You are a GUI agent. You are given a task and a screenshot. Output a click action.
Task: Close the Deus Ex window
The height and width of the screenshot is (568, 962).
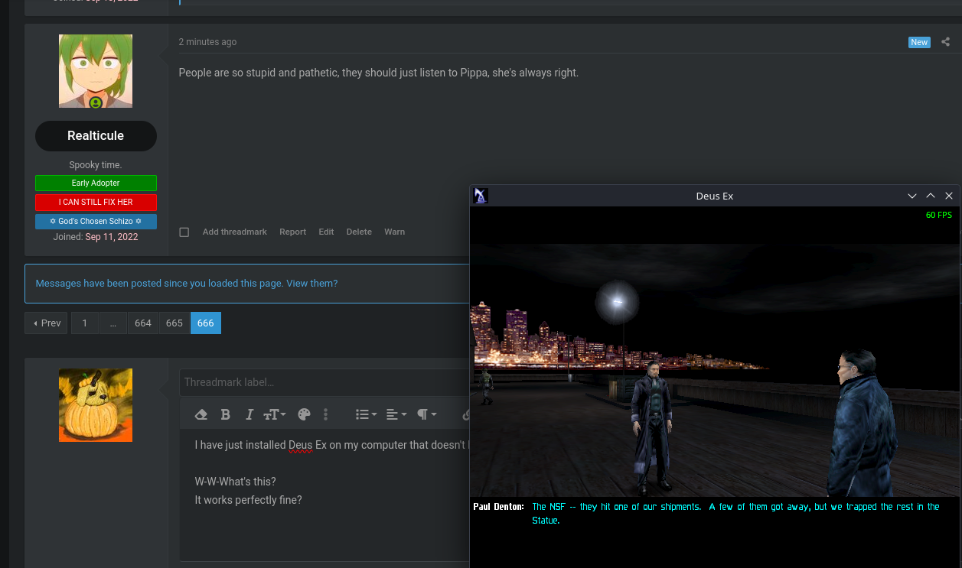pos(949,196)
